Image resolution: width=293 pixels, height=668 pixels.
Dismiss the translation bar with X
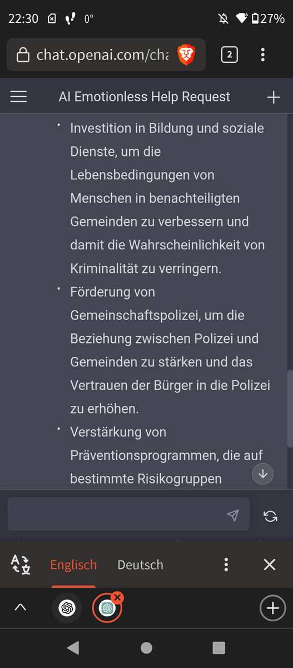click(x=270, y=564)
